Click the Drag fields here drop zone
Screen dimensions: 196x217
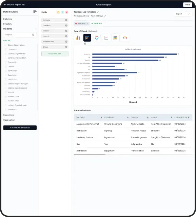55,54
